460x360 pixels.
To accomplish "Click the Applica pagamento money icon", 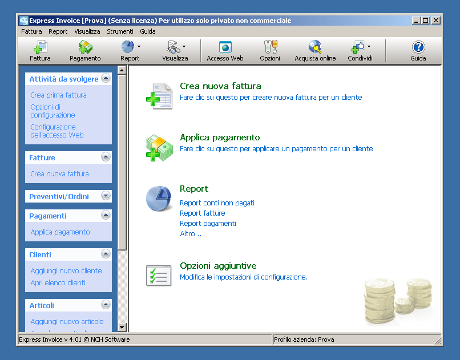I will pyautogui.click(x=159, y=148).
